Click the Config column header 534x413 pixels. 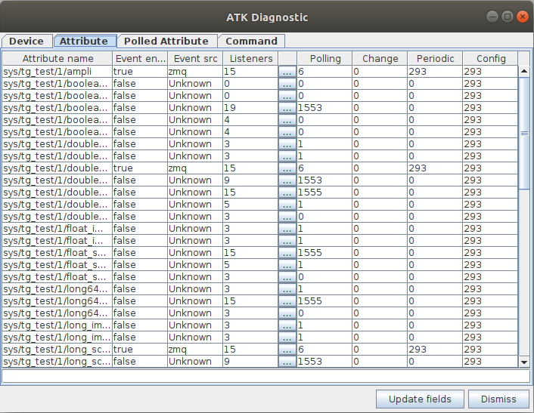click(490, 58)
